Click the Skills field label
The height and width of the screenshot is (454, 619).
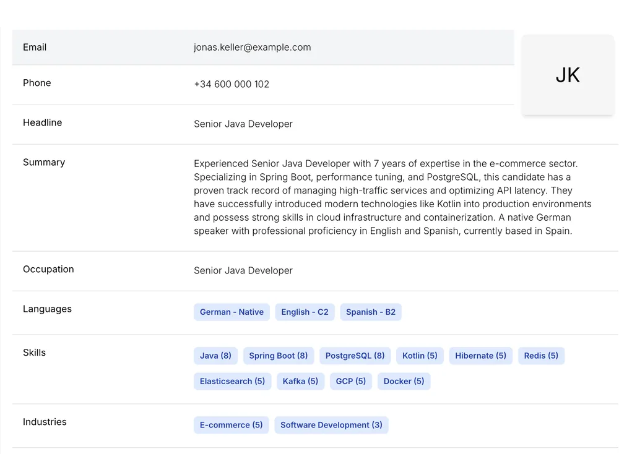pos(34,353)
